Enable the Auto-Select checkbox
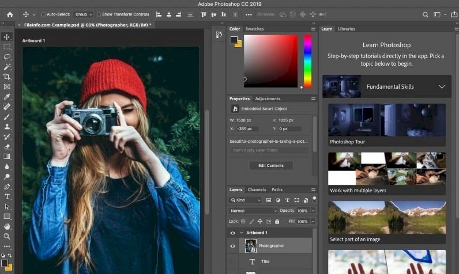The width and height of the screenshot is (459, 274). click(x=43, y=14)
